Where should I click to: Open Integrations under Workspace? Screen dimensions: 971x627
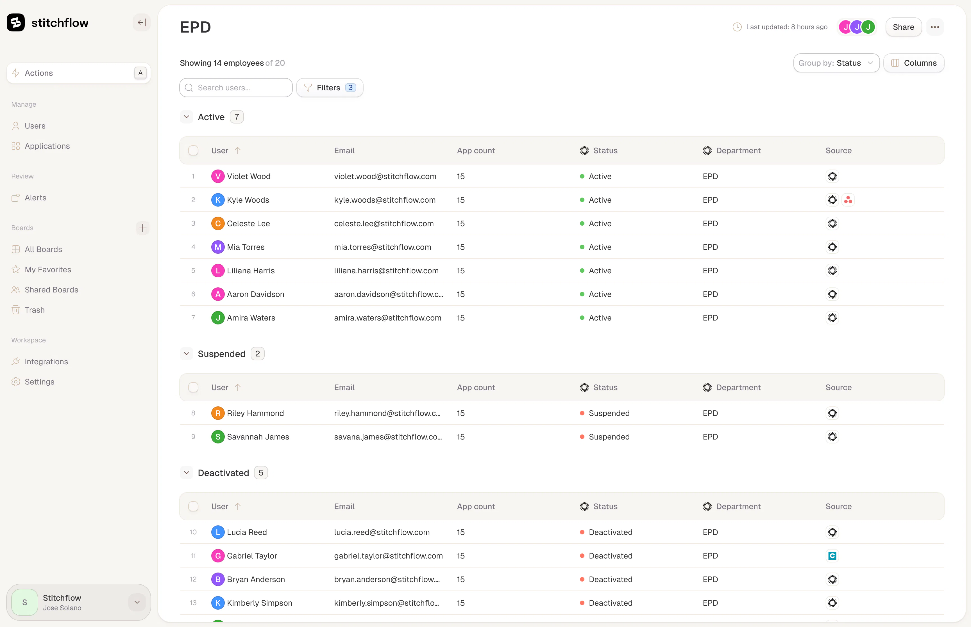click(46, 361)
